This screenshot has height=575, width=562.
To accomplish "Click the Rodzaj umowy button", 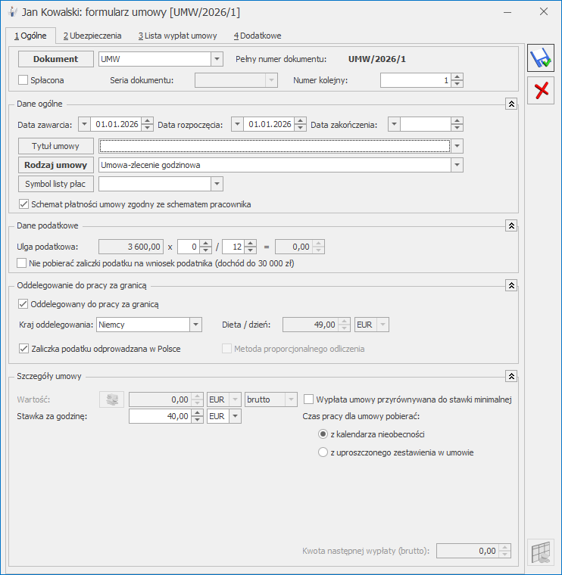I will coord(56,165).
